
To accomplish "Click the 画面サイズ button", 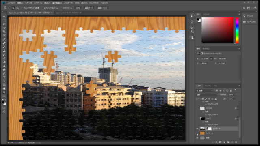I will point(89,8).
